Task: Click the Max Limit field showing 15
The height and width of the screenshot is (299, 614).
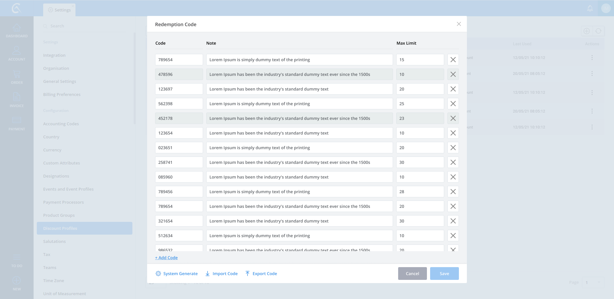Action: [x=420, y=60]
